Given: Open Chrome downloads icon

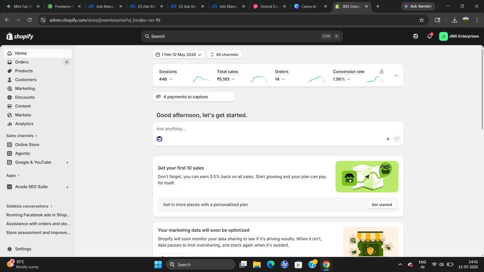Looking at the screenshot, I should click(x=455, y=20).
